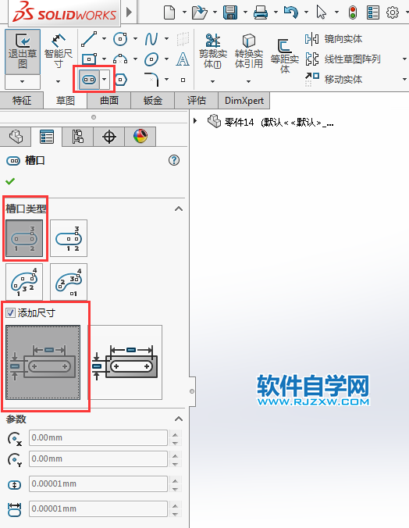Select the 3 point arc slot type
Viewport: 409px width, 528px height.
24,282
